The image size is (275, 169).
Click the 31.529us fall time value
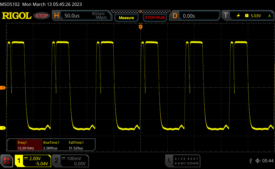76,148
